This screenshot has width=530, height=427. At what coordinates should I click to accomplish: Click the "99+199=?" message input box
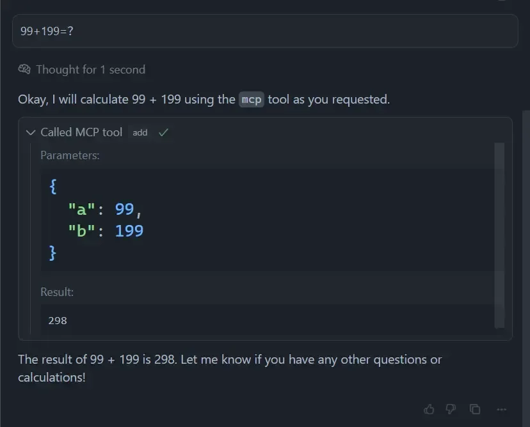coord(265,31)
